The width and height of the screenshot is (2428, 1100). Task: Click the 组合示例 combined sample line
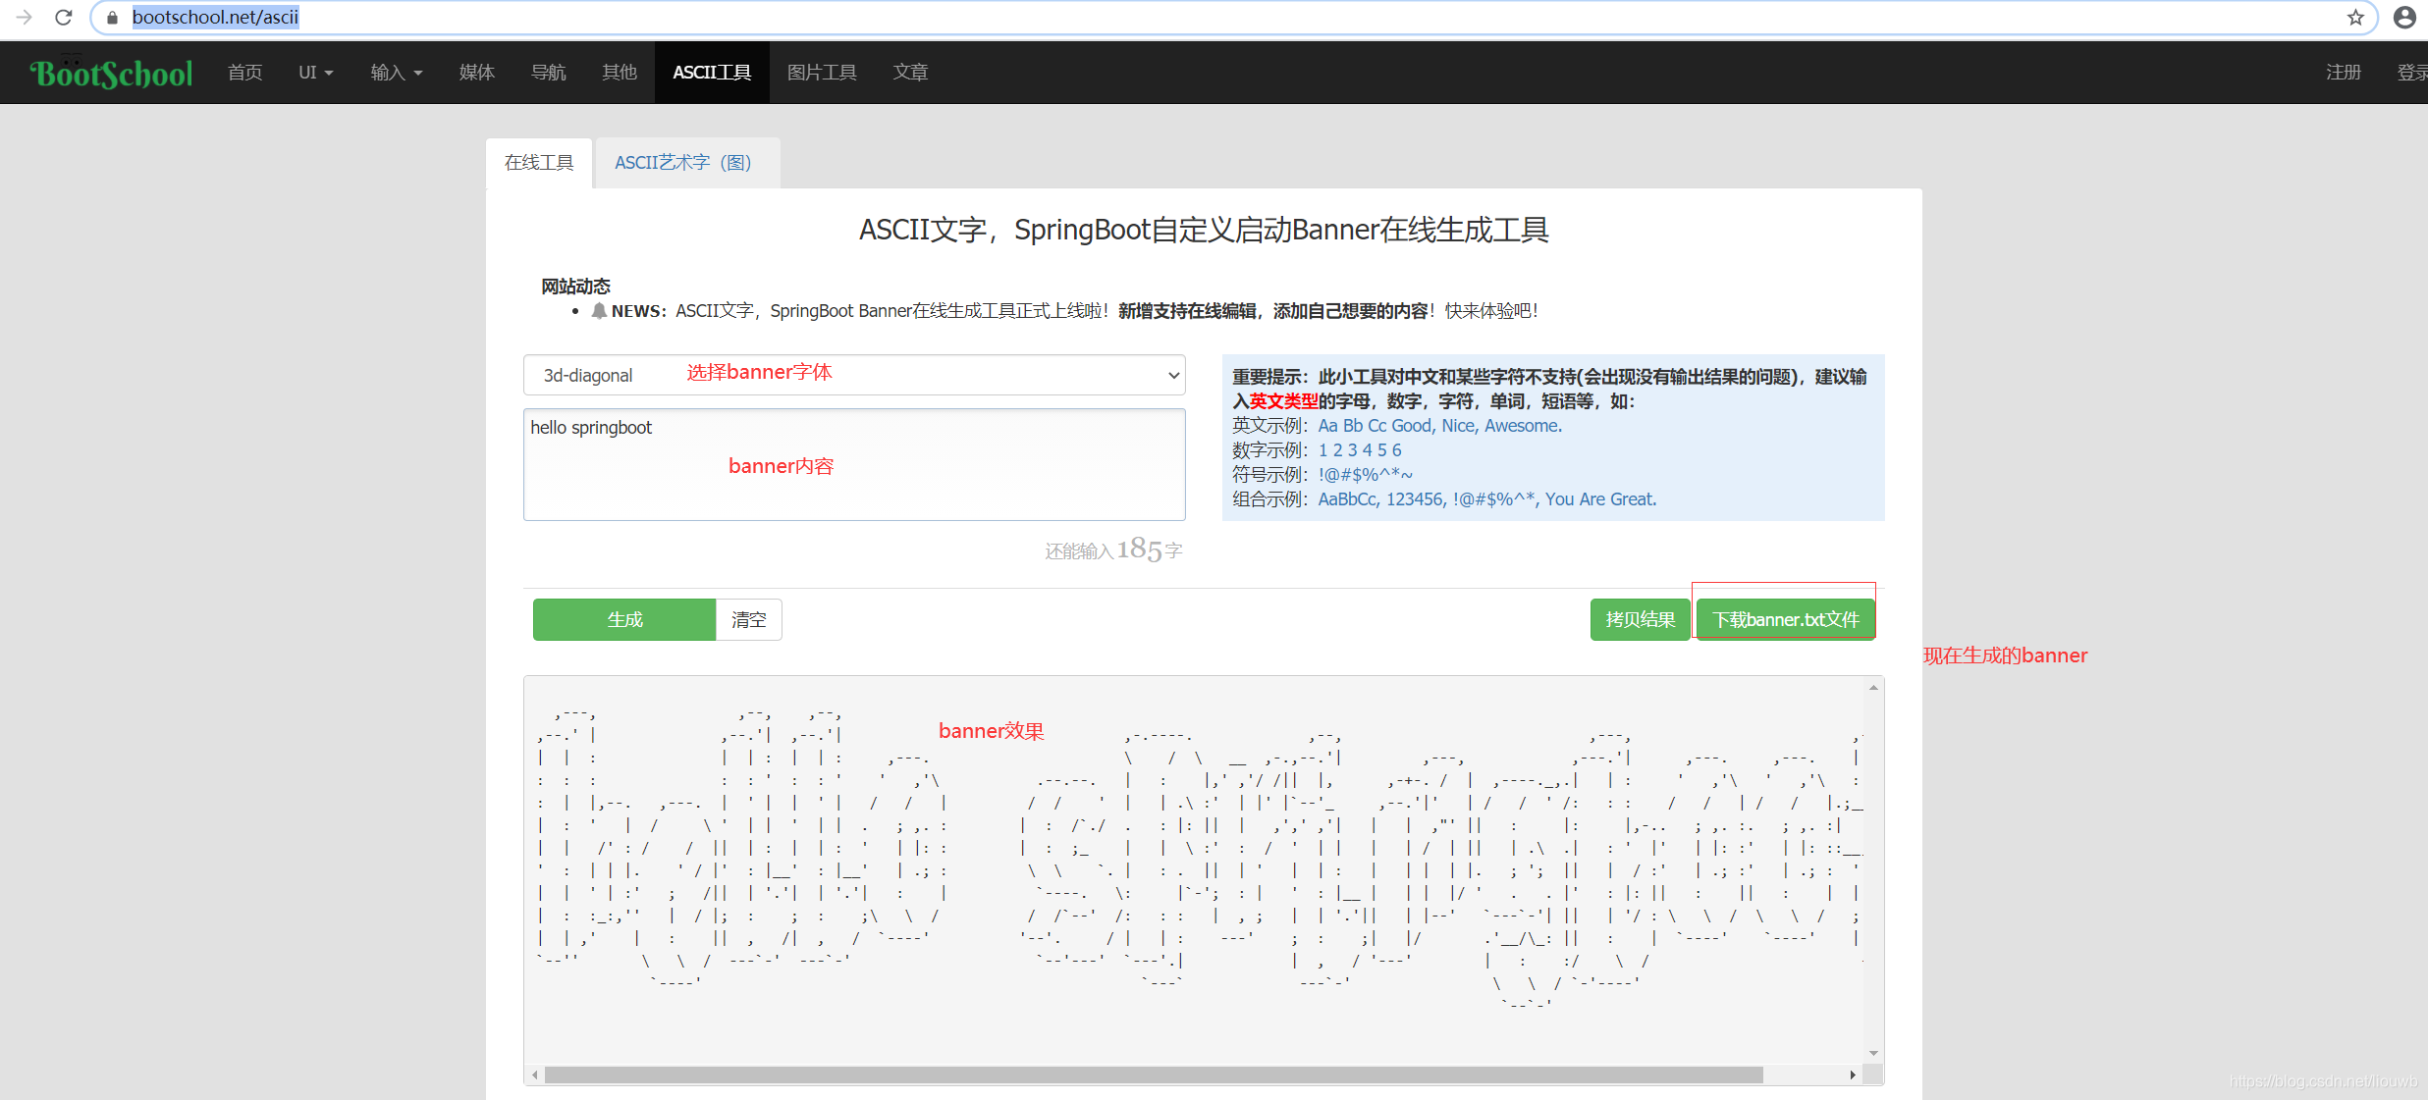click(1444, 498)
